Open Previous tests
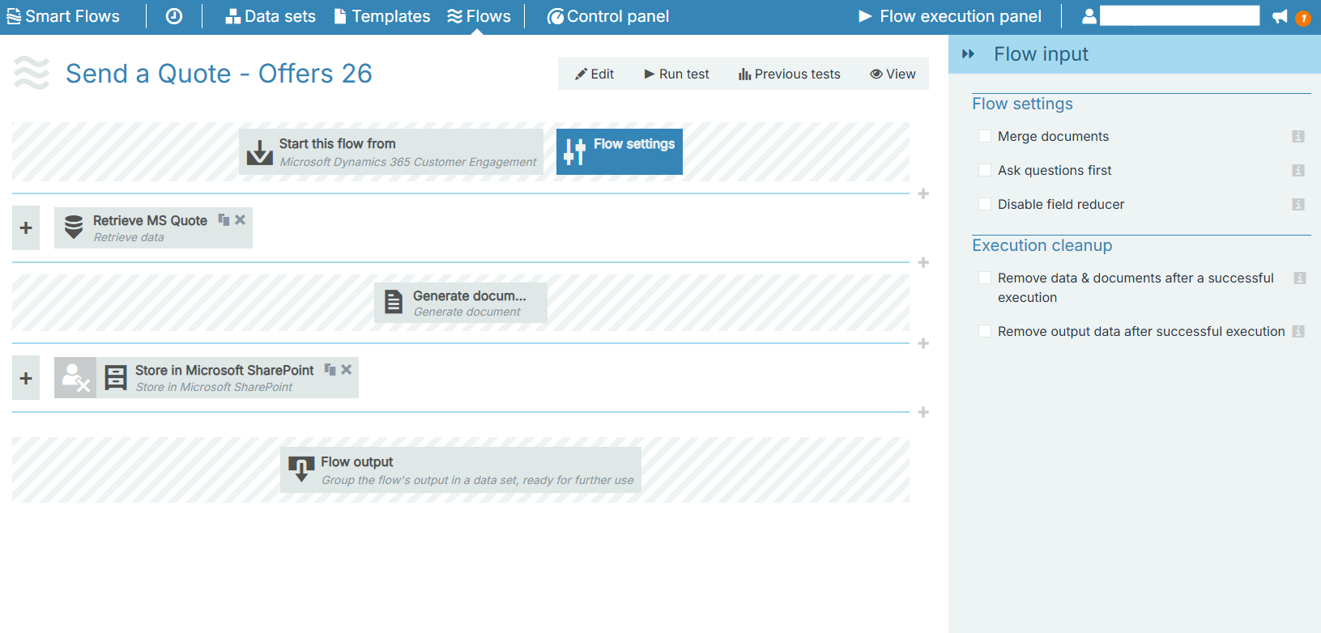1321x633 pixels. coord(790,74)
